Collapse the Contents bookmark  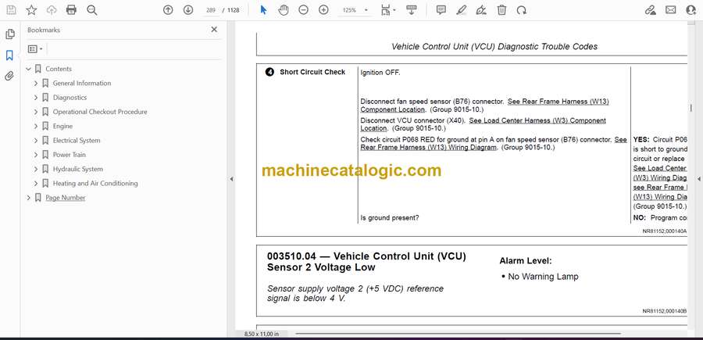[29, 69]
